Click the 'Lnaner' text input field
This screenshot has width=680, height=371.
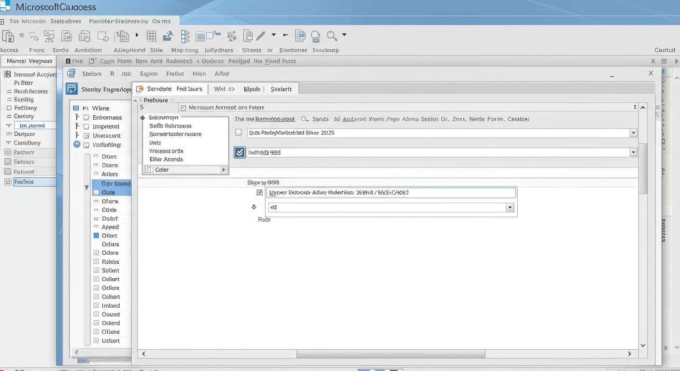tap(391, 193)
